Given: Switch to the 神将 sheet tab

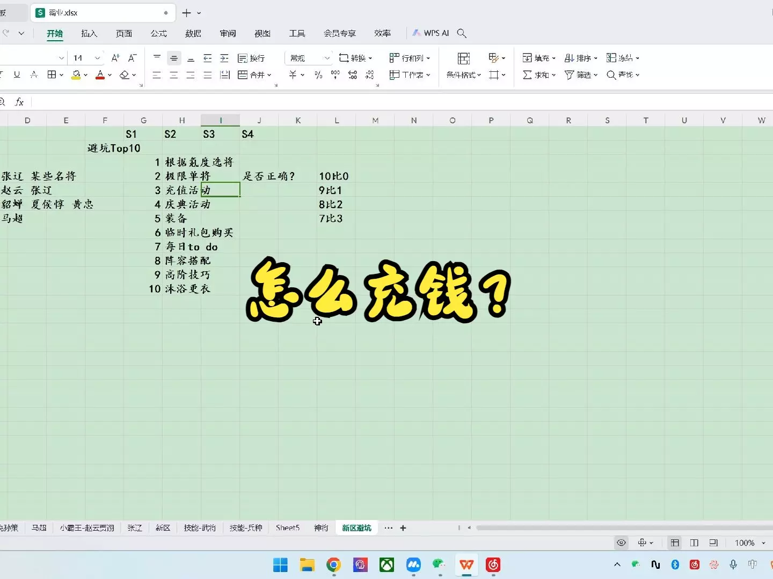Looking at the screenshot, I should (321, 528).
